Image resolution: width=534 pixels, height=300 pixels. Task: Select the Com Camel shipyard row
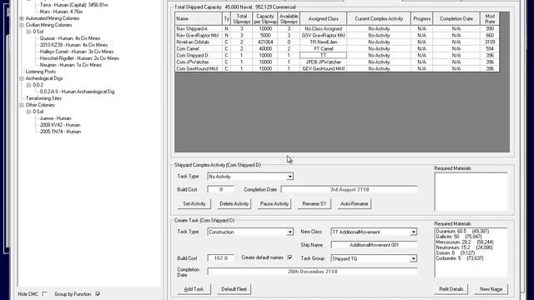click(x=337, y=48)
